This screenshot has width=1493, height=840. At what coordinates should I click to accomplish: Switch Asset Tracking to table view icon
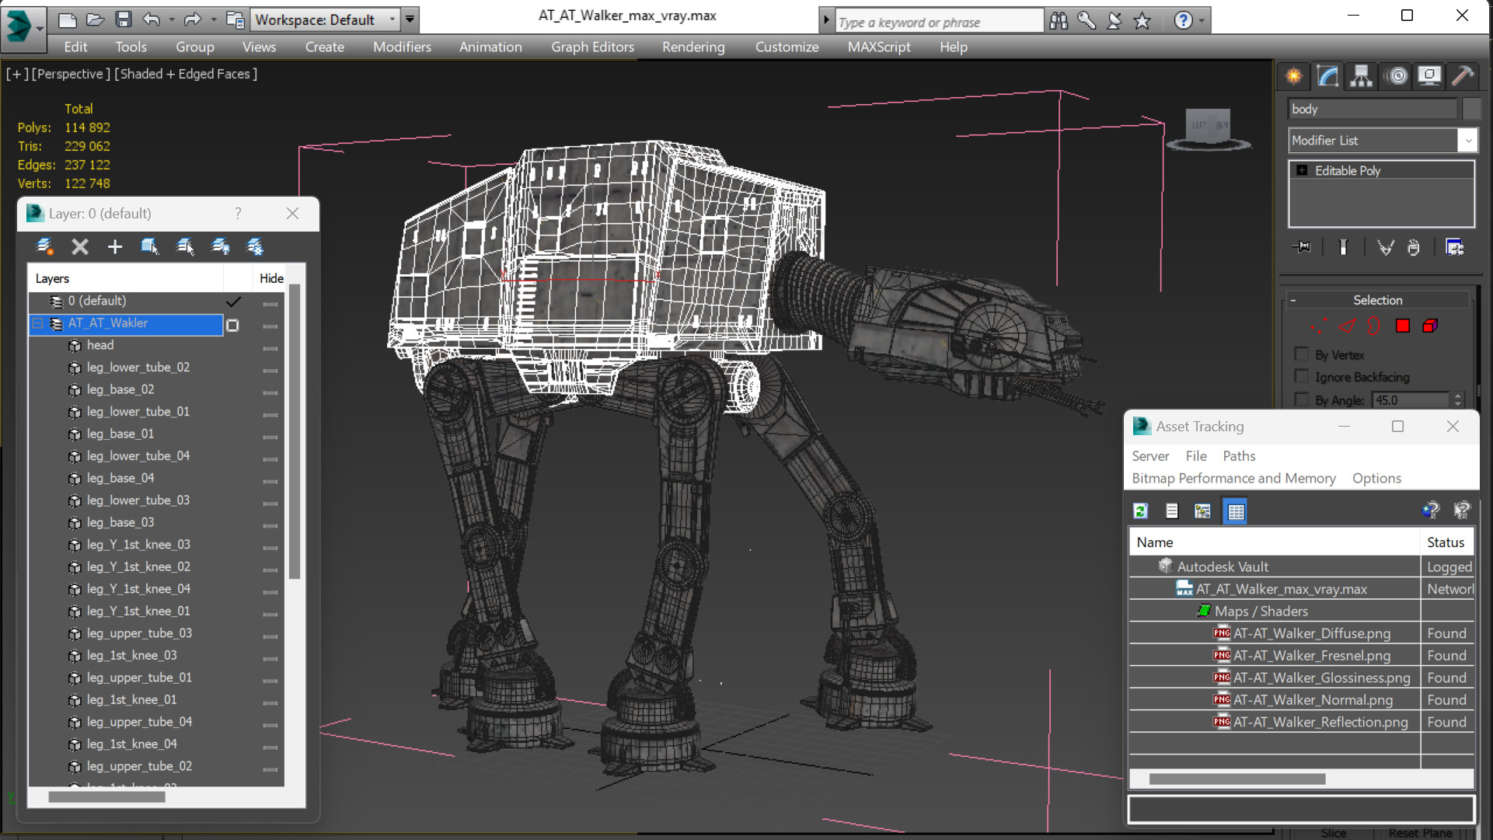(x=1235, y=511)
